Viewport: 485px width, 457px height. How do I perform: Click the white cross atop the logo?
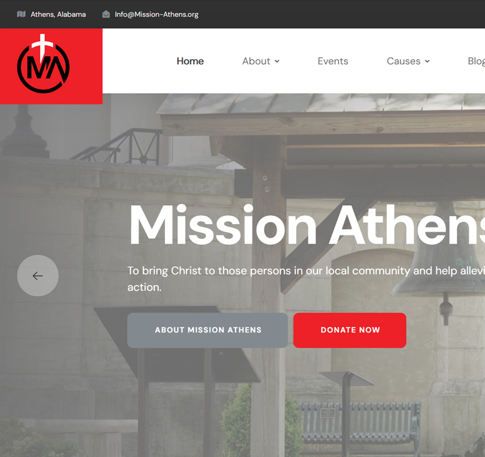coord(42,47)
